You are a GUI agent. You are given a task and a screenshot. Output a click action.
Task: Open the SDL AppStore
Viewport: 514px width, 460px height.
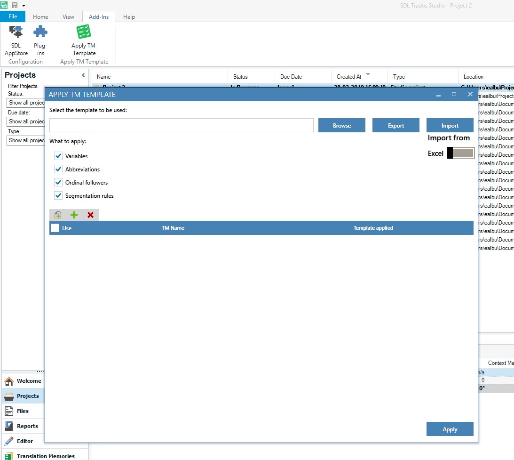16,40
